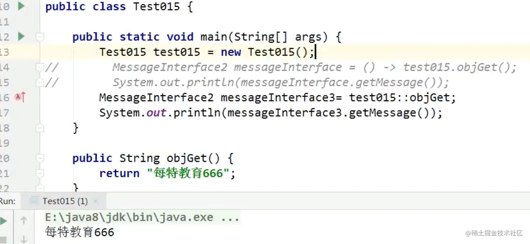Collapse the main method fold marker
This screenshot has height=244, width=530.
tap(40, 36)
